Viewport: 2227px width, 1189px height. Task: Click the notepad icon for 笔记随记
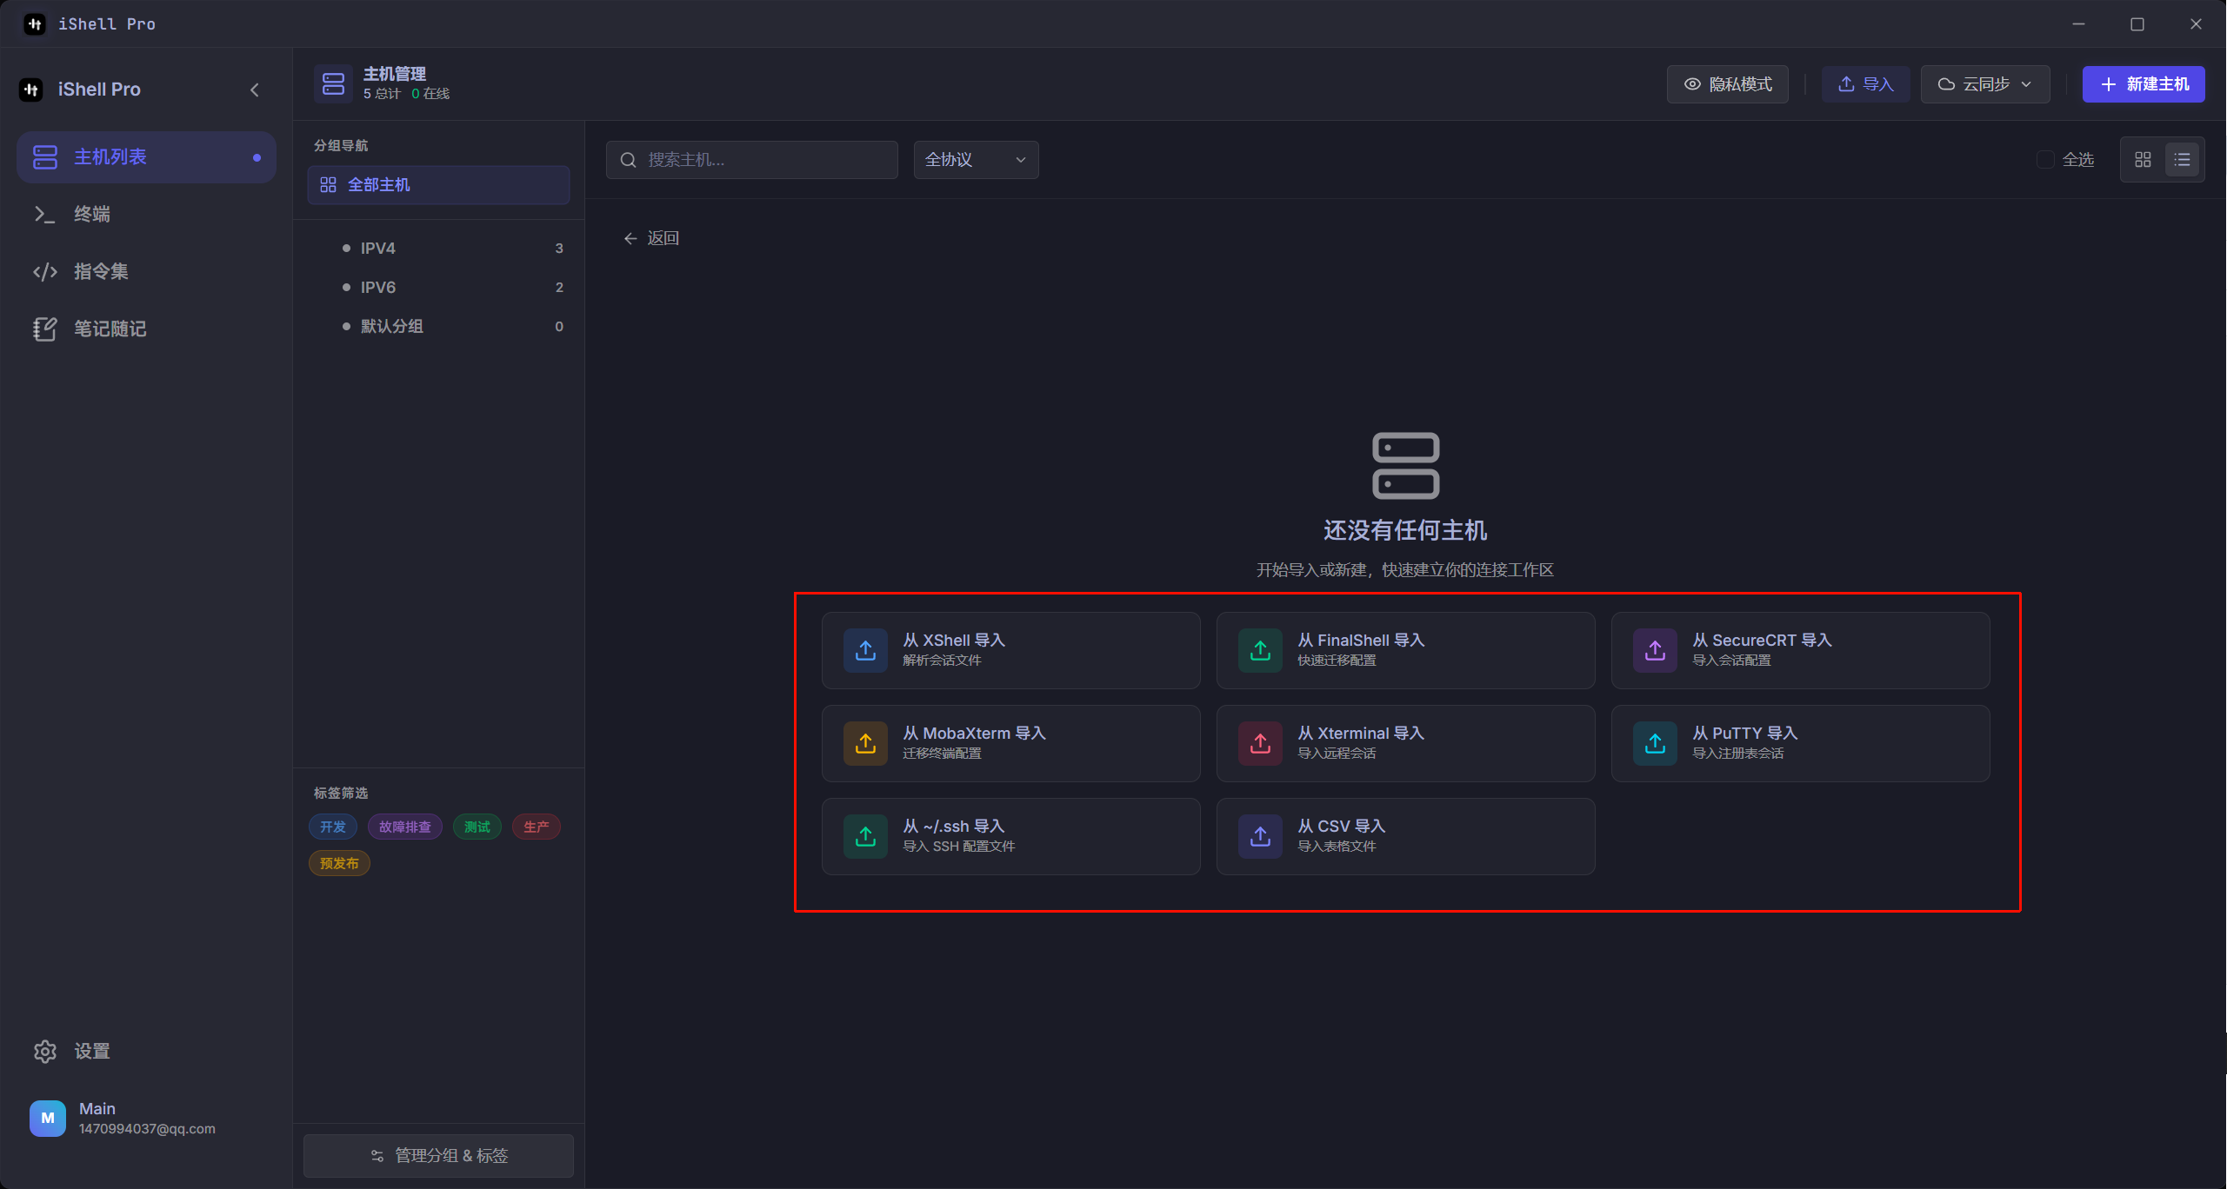(45, 329)
